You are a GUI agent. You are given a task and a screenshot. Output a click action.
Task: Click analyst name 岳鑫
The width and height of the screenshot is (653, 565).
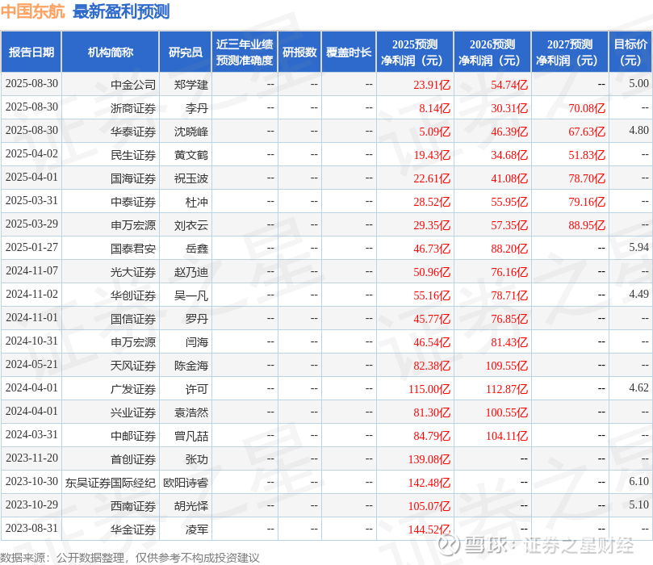(x=197, y=248)
